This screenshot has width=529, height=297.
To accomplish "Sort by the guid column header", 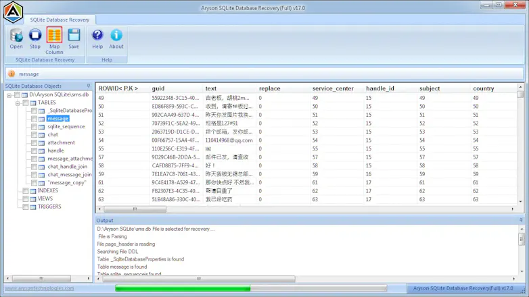I will coord(175,88).
